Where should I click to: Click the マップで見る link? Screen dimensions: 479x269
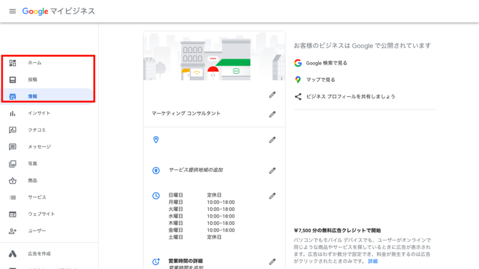point(320,80)
